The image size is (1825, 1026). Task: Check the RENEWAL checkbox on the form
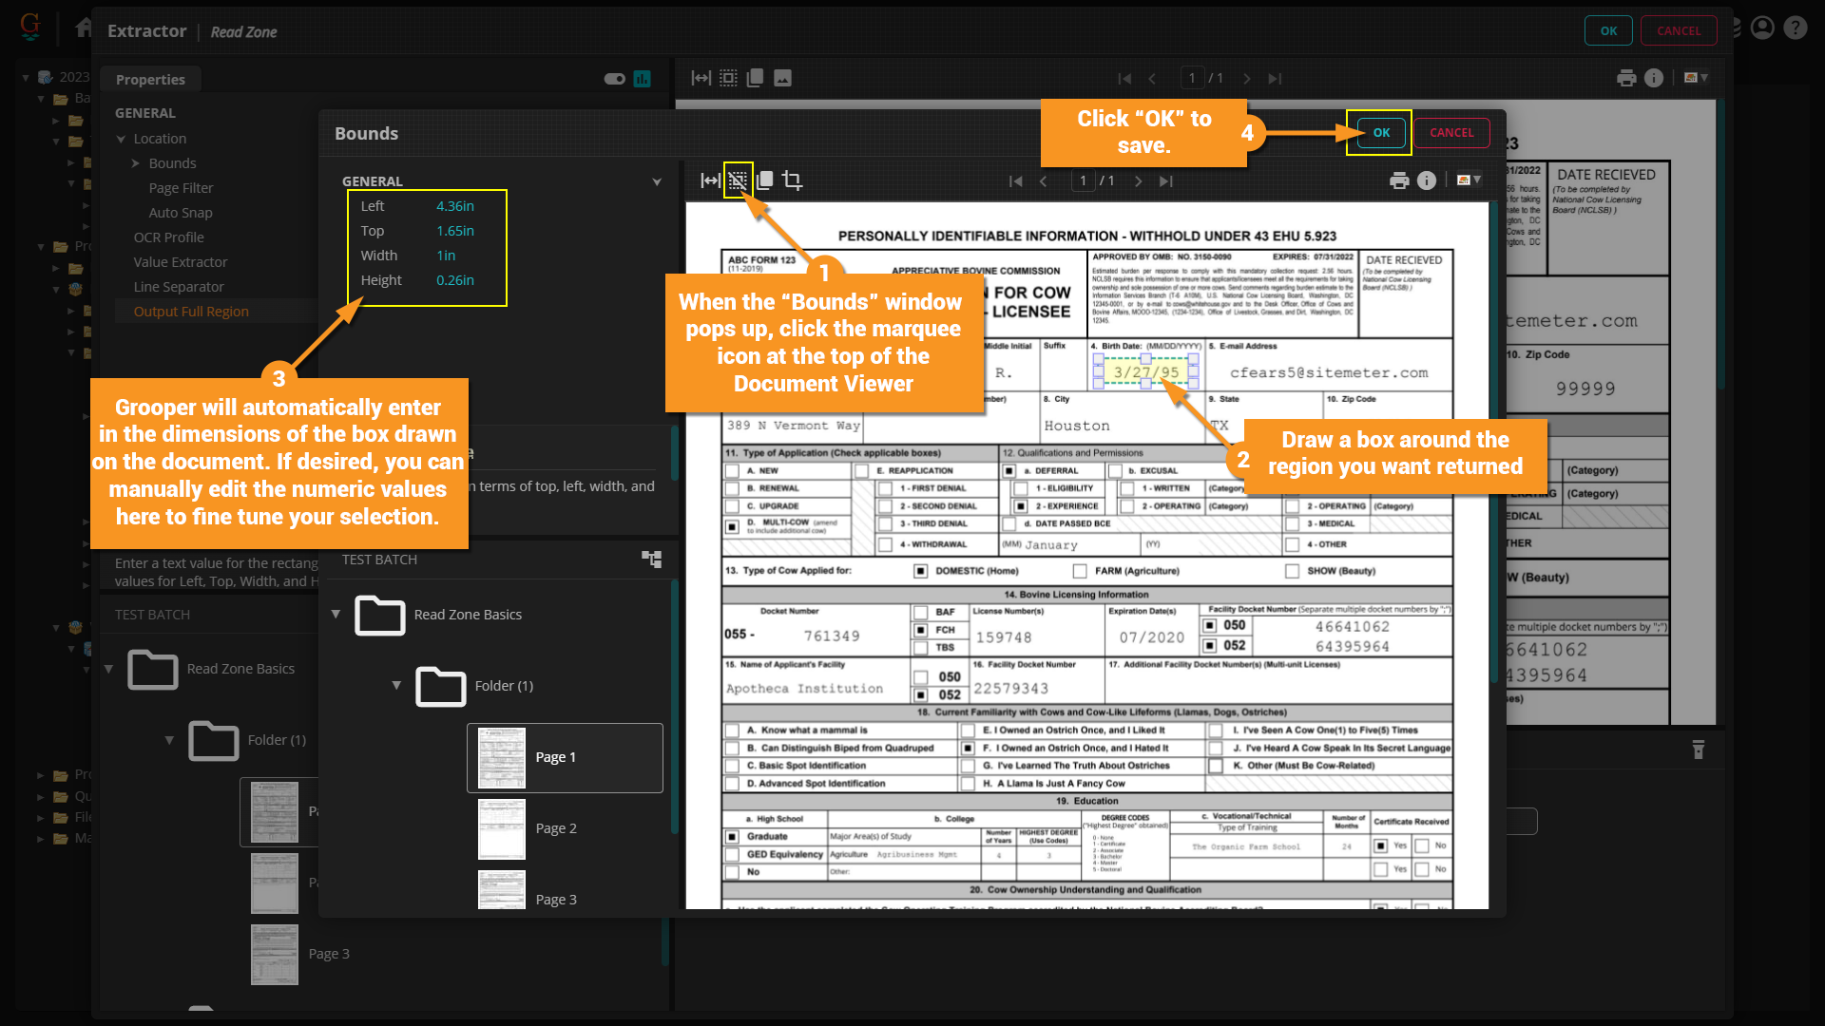(732, 488)
